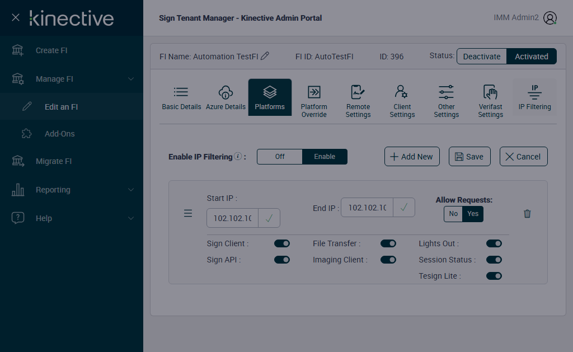
Task: Click the Start IP checkmark icon
Action: 269,218
